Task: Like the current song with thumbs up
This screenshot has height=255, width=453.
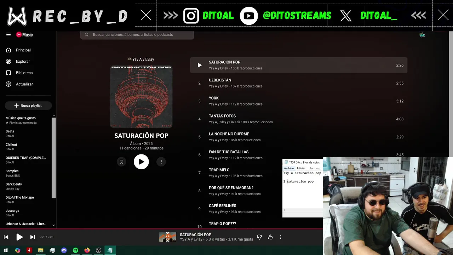Action: click(270, 237)
